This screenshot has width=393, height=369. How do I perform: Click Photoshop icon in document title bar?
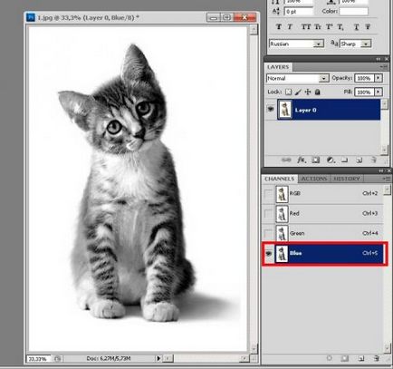point(31,17)
